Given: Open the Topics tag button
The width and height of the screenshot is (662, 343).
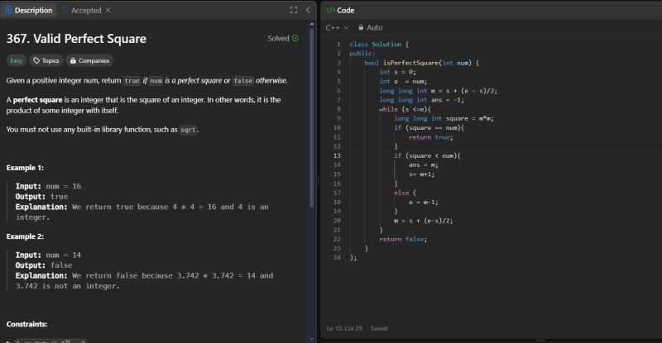Looking at the screenshot, I should click(x=46, y=60).
